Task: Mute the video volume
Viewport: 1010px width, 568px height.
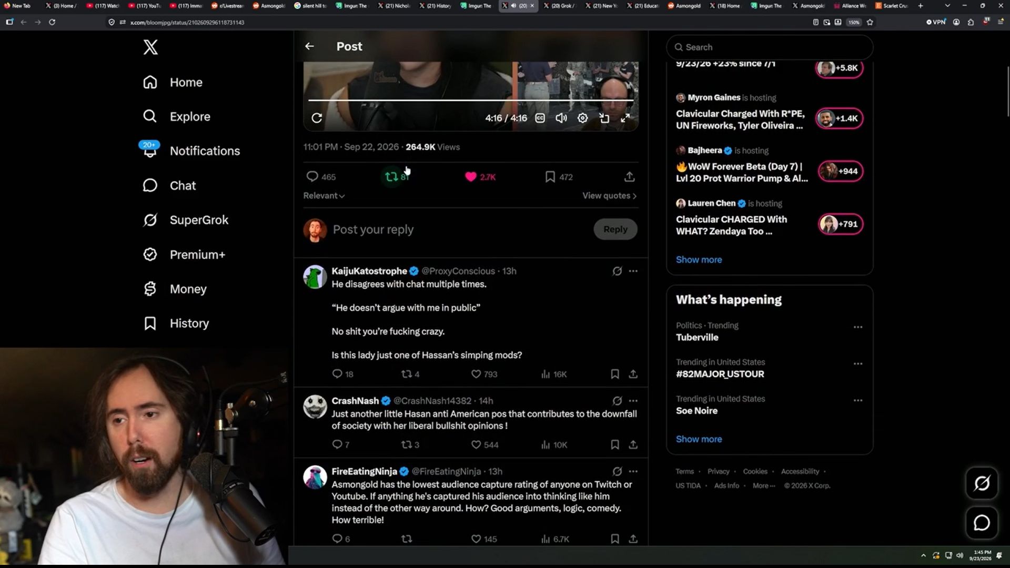Action: 561,118
